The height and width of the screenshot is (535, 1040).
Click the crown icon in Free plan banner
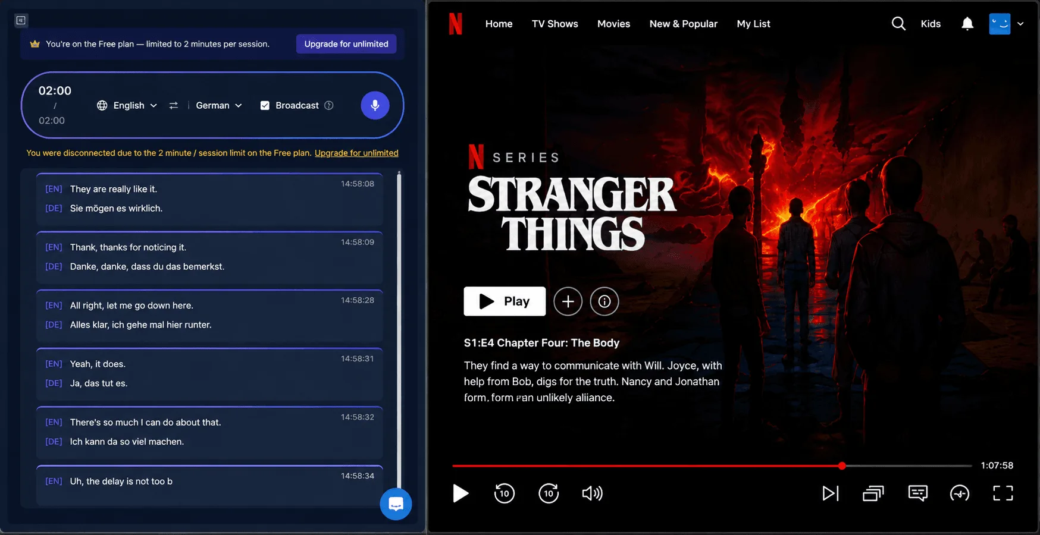[x=35, y=44]
